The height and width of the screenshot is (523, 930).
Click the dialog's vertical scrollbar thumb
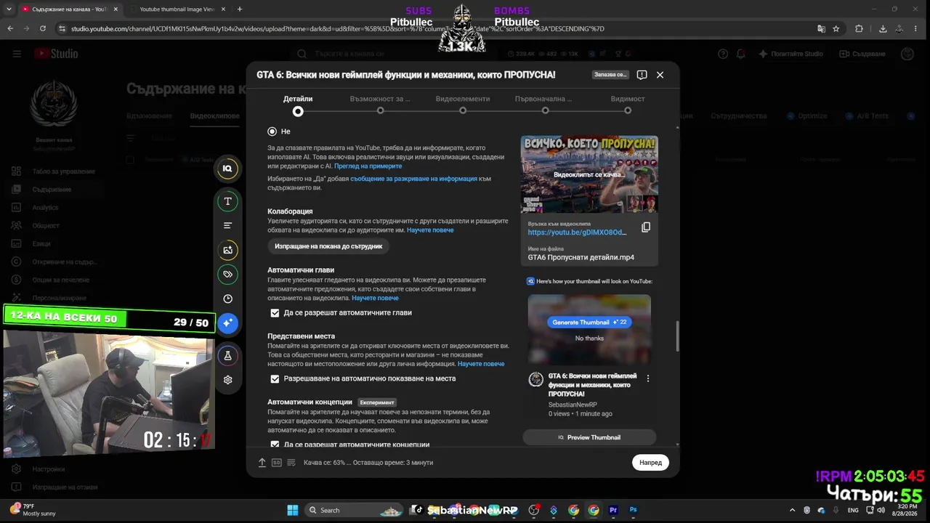coord(677,337)
